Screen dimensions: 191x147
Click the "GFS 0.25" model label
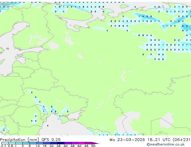click(51, 139)
